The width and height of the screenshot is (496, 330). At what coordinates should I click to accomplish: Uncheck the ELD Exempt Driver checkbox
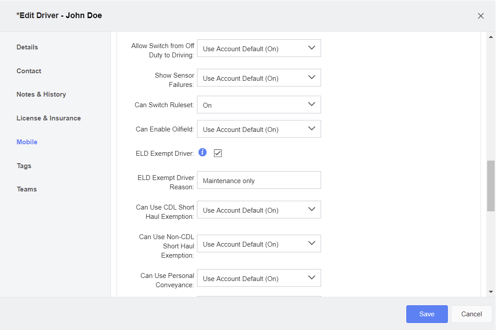point(217,152)
